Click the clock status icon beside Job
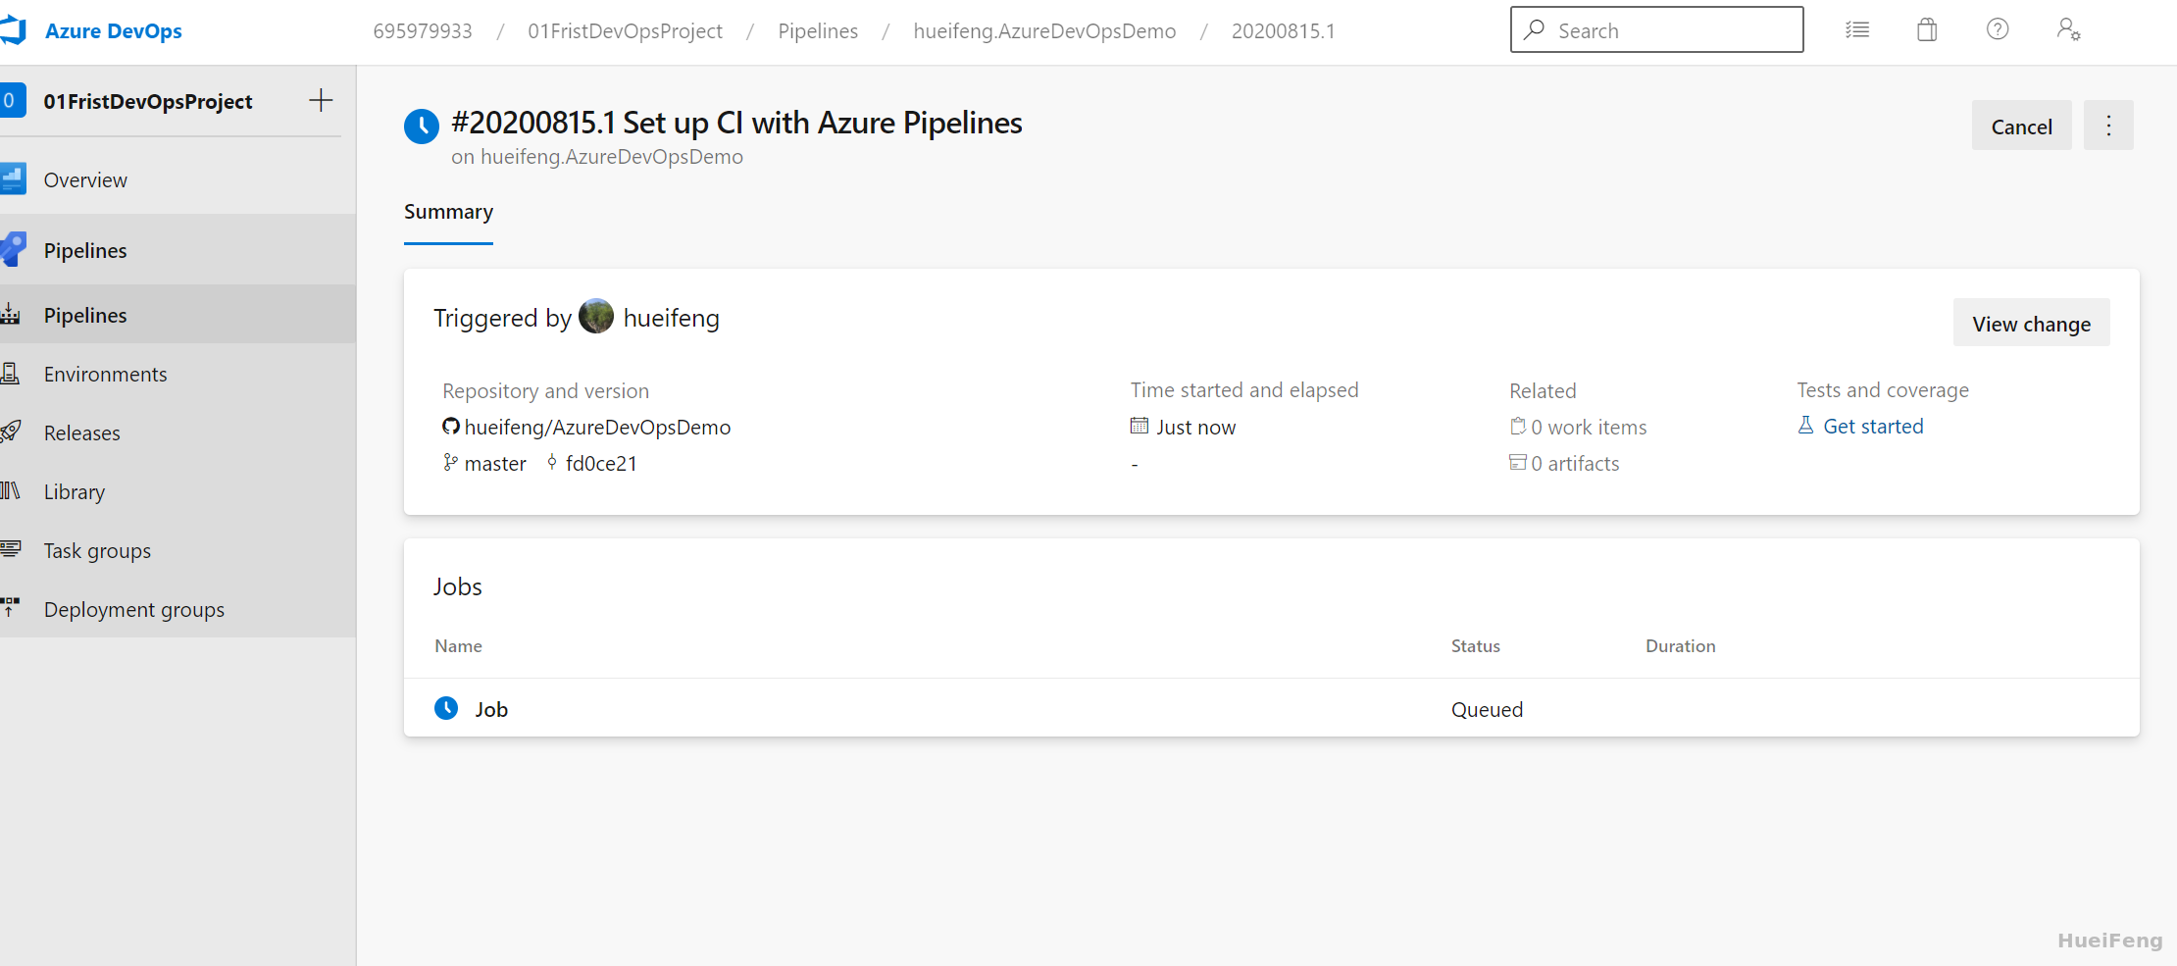 coord(446,708)
